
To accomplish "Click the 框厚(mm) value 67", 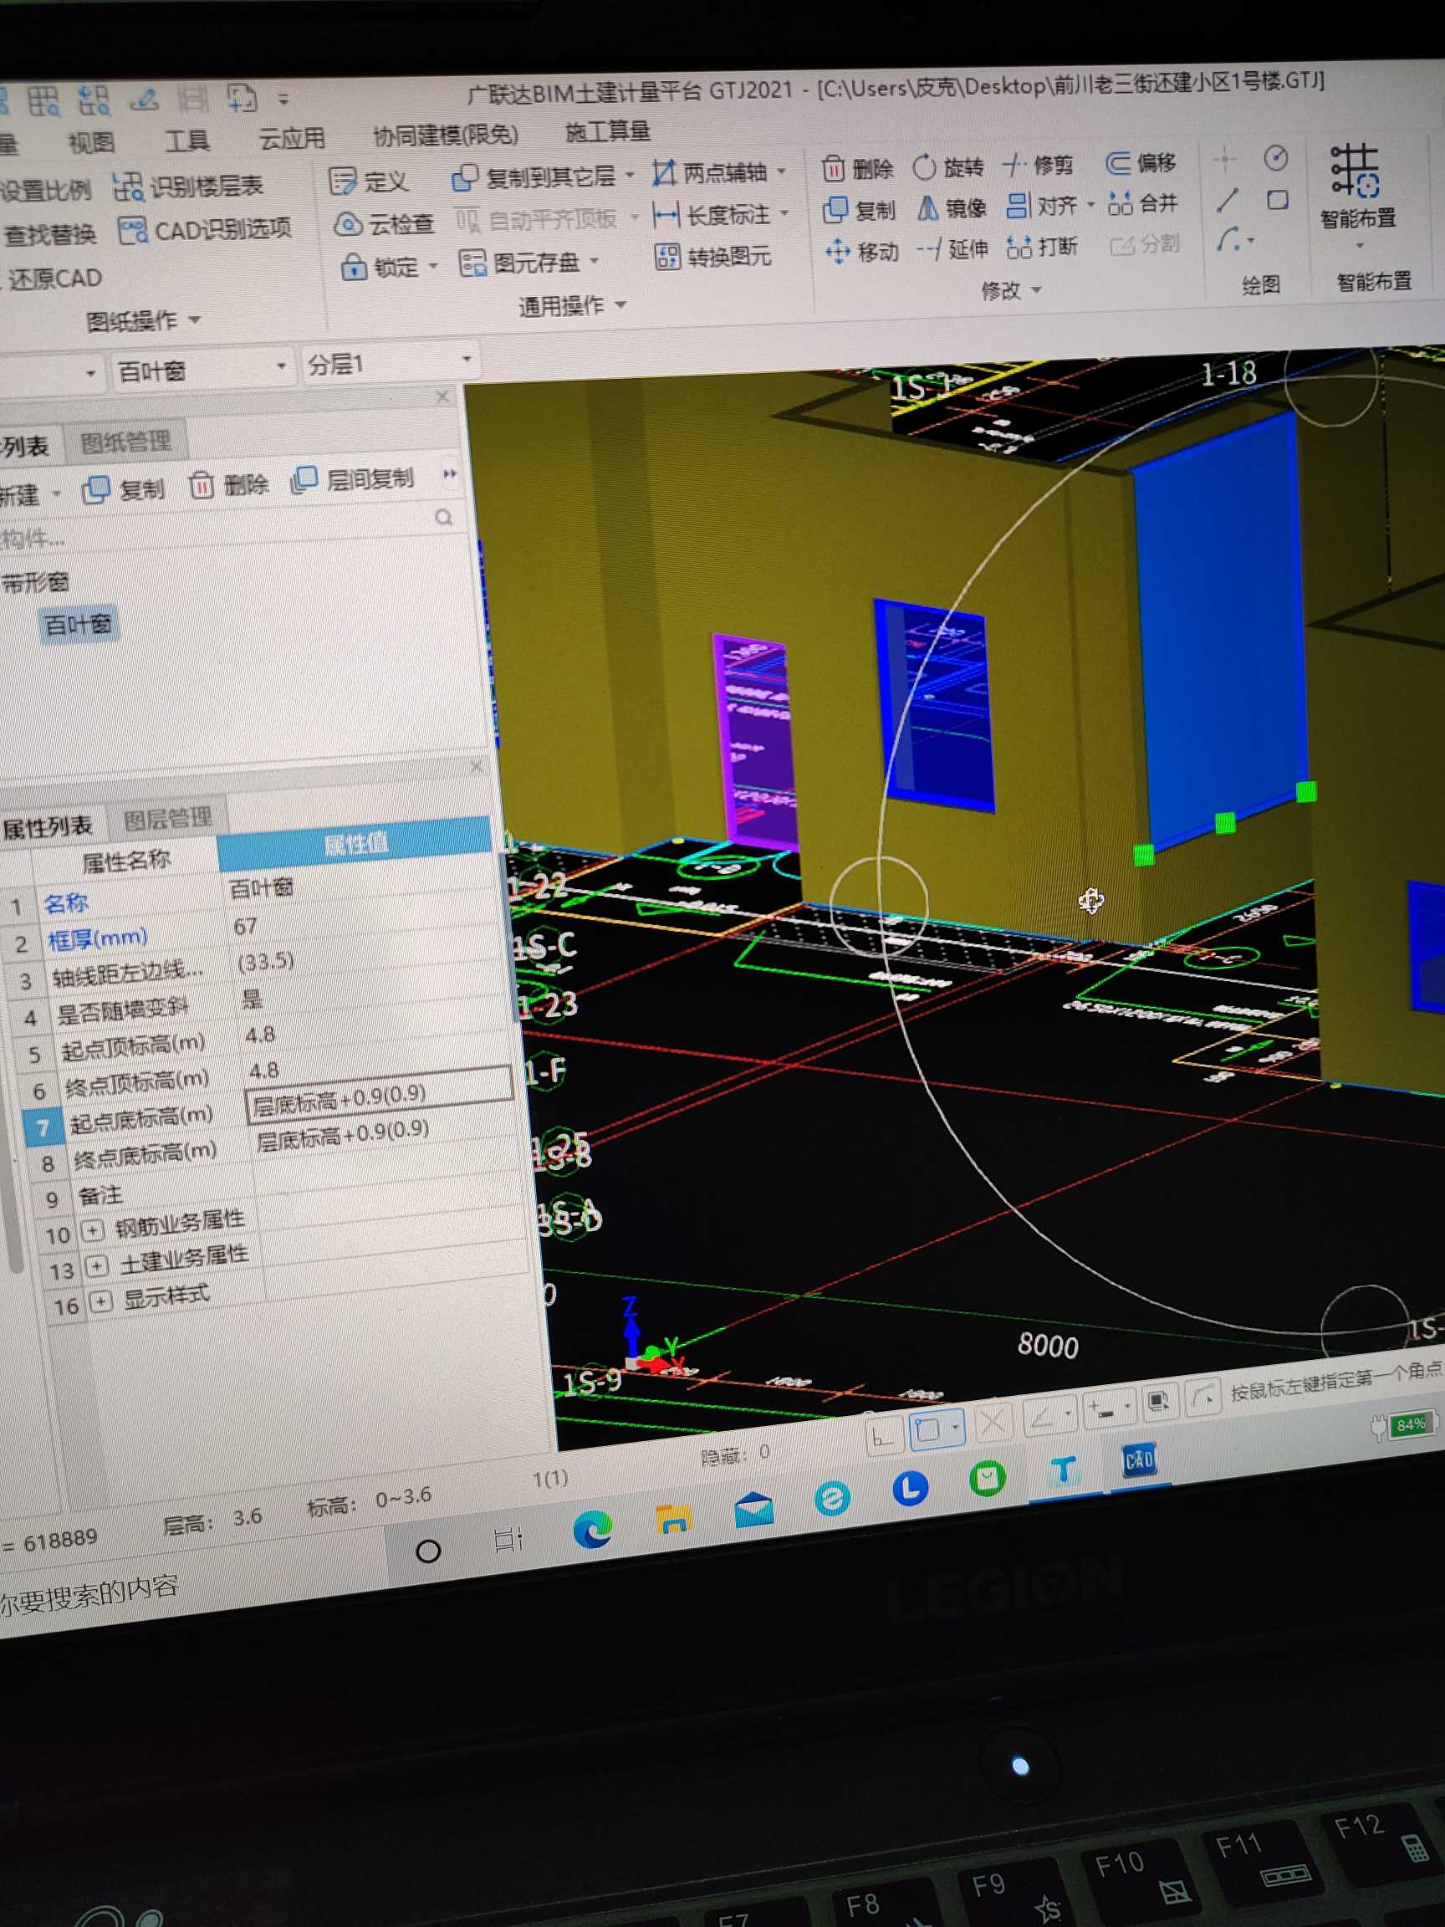I will 245,926.
